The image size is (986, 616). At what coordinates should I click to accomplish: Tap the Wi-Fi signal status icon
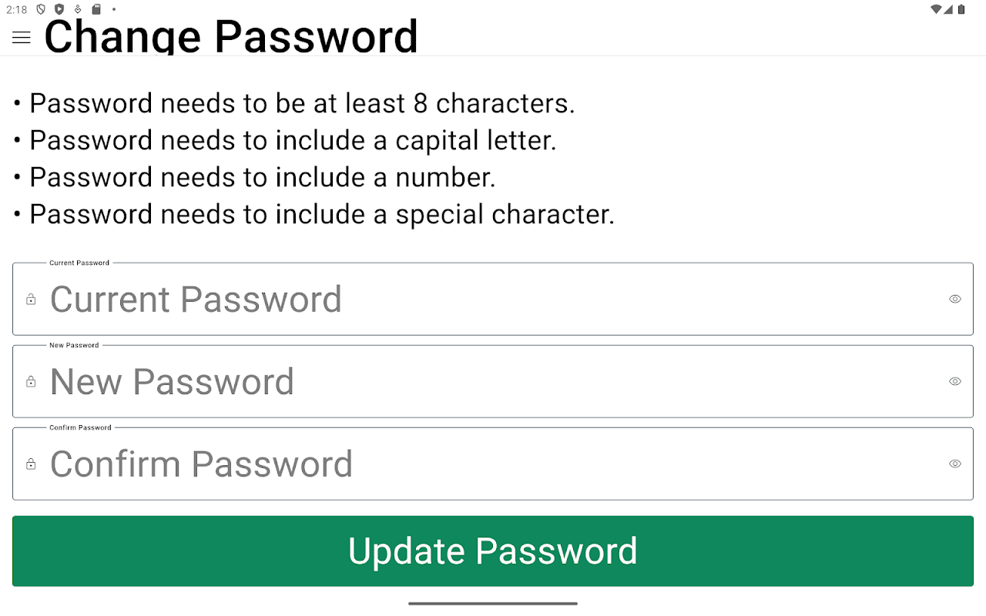936,9
